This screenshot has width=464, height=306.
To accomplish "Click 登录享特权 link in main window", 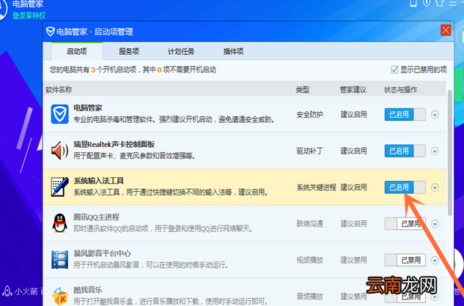I will [29, 15].
